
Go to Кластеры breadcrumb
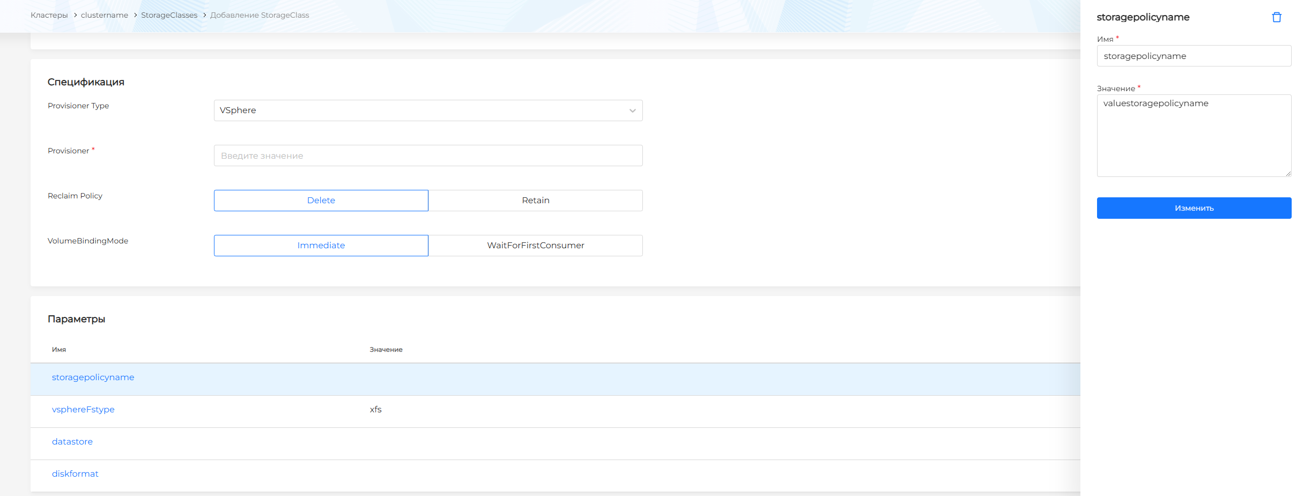pyautogui.click(x=49, y=15)
